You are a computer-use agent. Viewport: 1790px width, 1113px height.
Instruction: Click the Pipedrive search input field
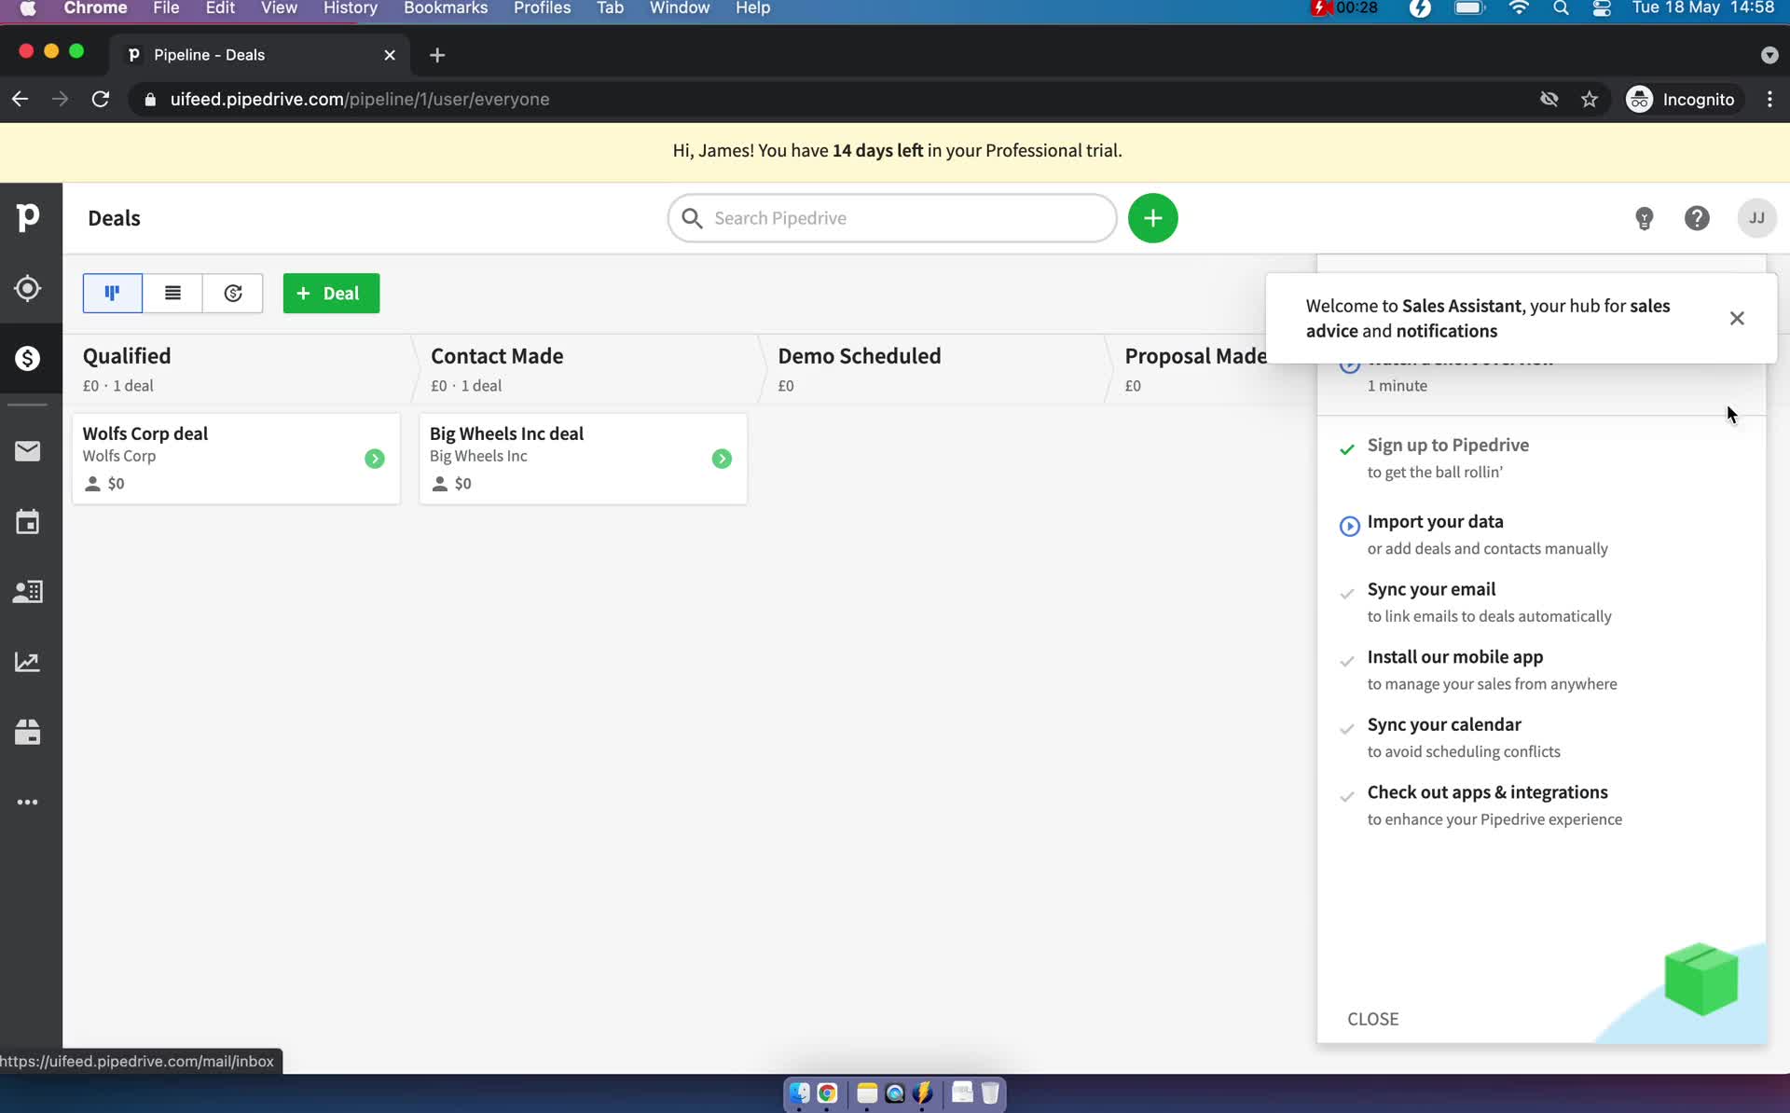pos(894,218)
